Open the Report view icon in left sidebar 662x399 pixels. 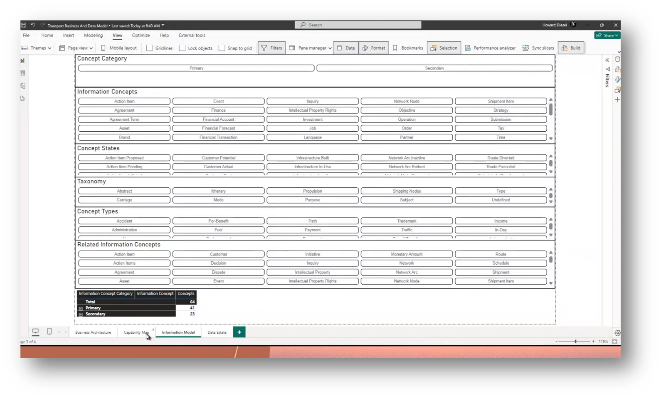point(23,61)
